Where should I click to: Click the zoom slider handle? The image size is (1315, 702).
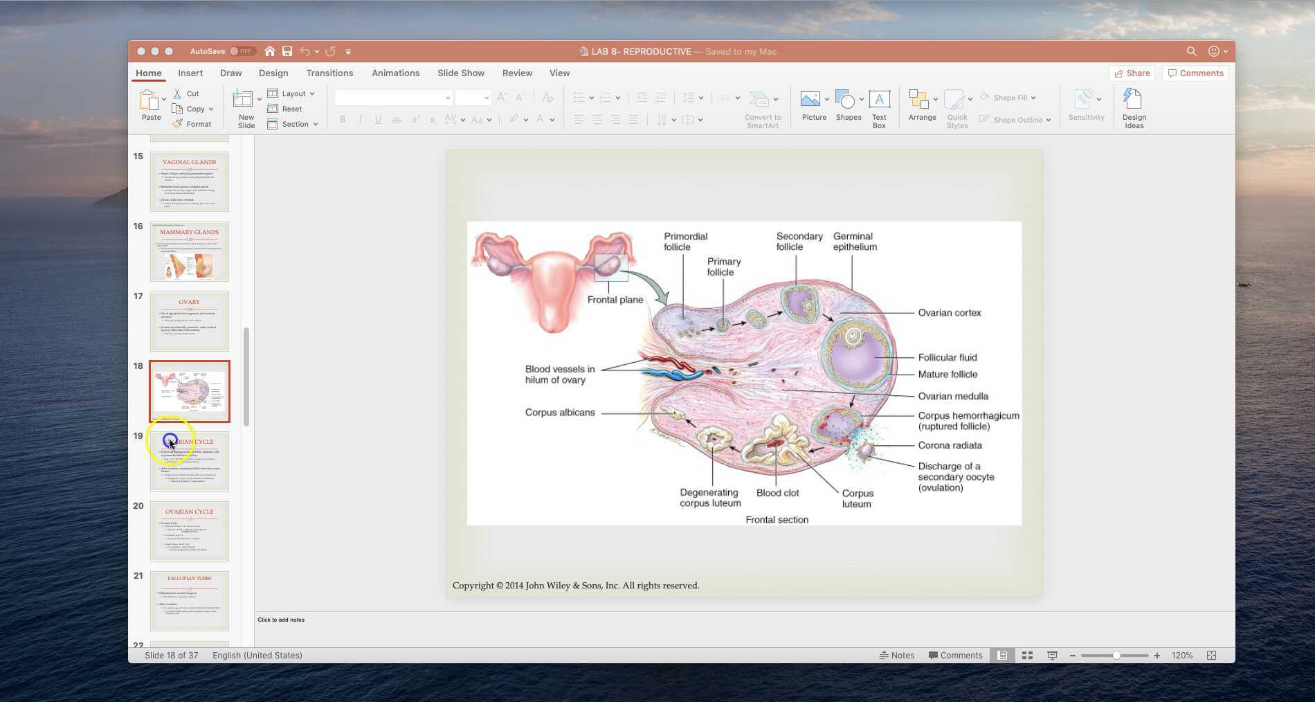1116,656
